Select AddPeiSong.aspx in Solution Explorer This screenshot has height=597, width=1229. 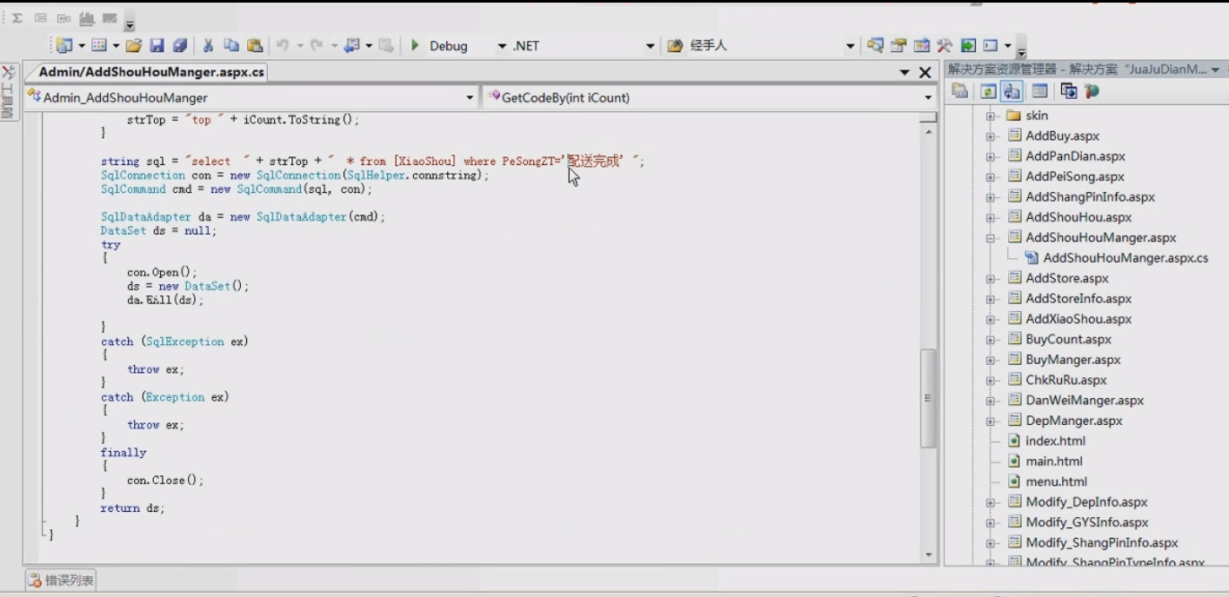pyautogui.click(x=1075, y=176)
